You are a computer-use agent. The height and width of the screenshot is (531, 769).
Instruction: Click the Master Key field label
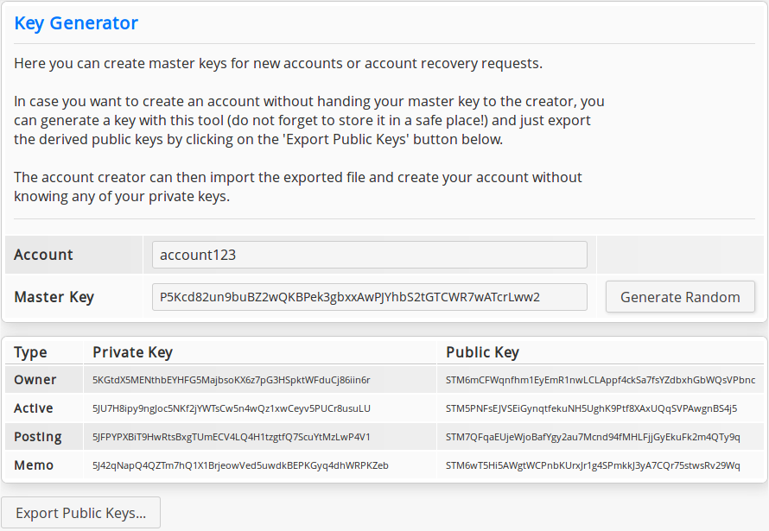[54, 297]
